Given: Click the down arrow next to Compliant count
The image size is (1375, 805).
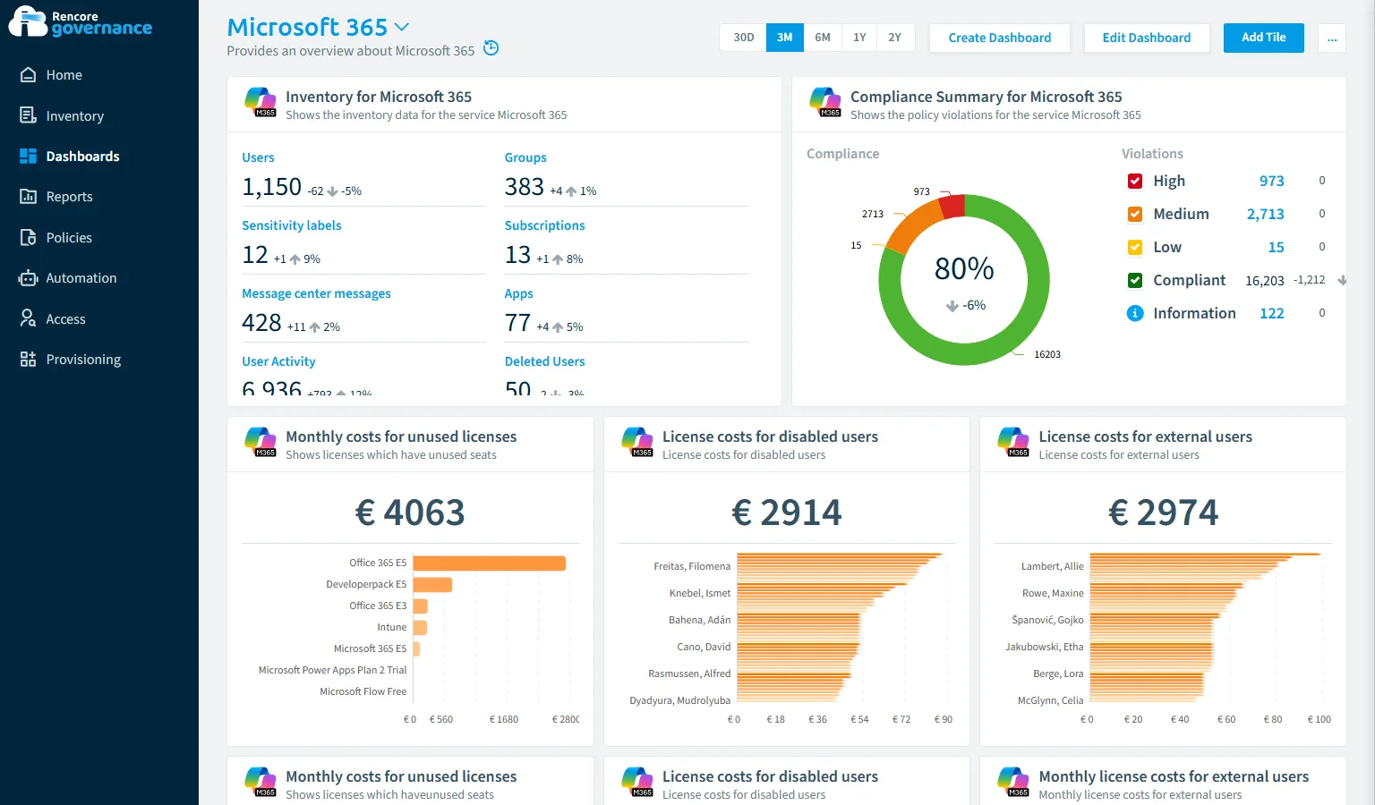Looking at the screenshot, I should [x=1342, y=280].
